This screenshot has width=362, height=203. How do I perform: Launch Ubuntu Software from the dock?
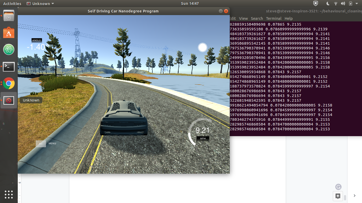[x=9, y=33]
